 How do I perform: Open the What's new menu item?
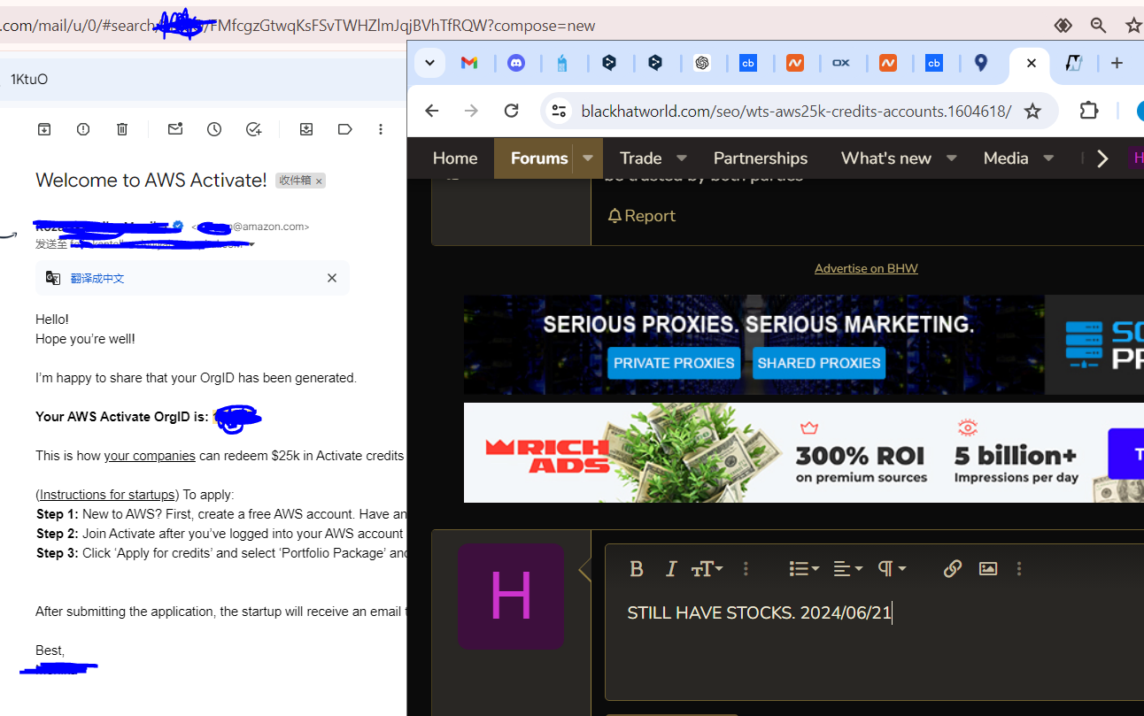pos(886,158)
